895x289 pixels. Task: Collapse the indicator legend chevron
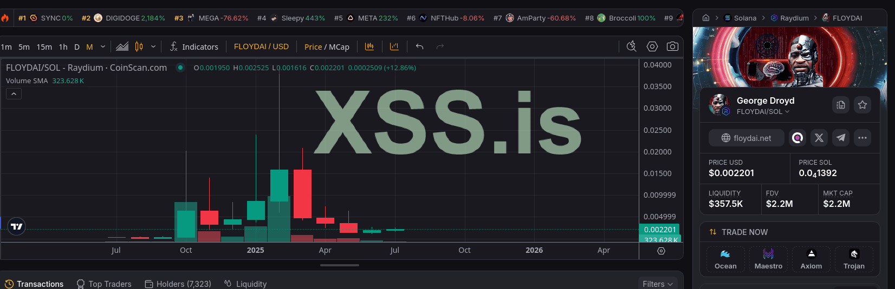tap(14, 94)
